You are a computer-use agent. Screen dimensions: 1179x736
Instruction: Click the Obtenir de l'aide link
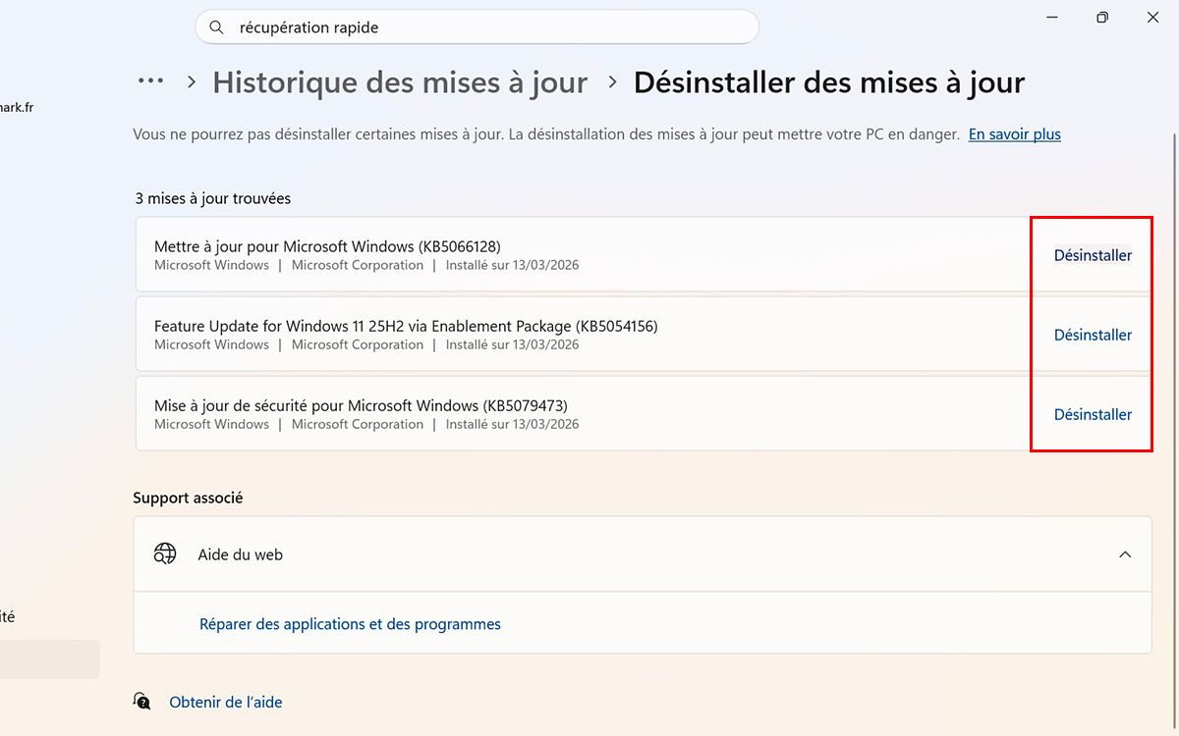pyautogui.click(x=225, y=702)
